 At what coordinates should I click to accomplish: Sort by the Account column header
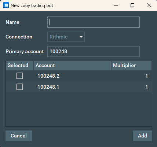tap(72, 66)
